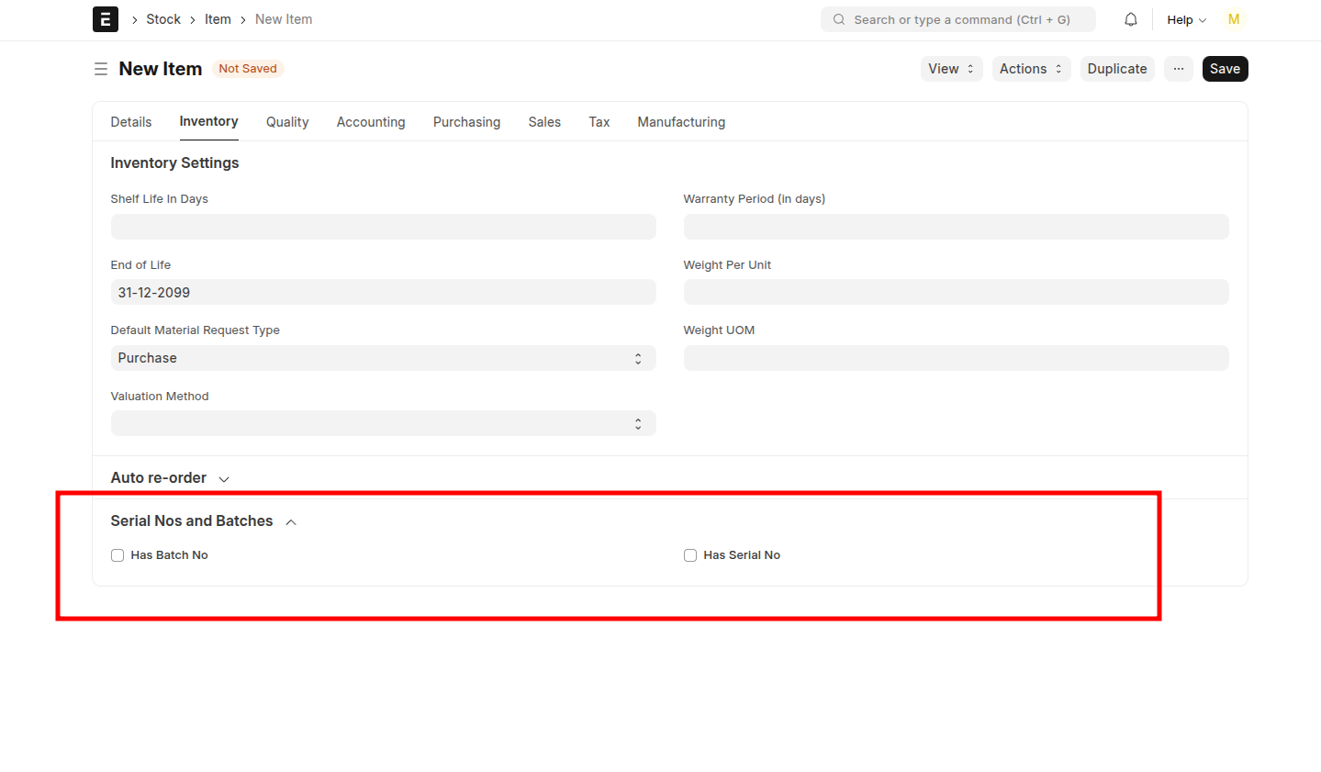Click the New Item page title
The width and height of the screenshot is (1321, 772).
(161, 69)
